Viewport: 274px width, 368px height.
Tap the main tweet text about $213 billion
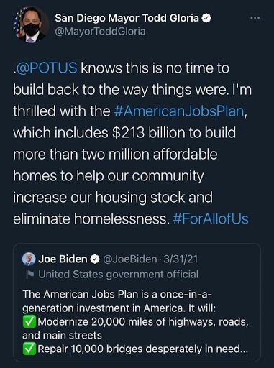click(x=132, y=144)
